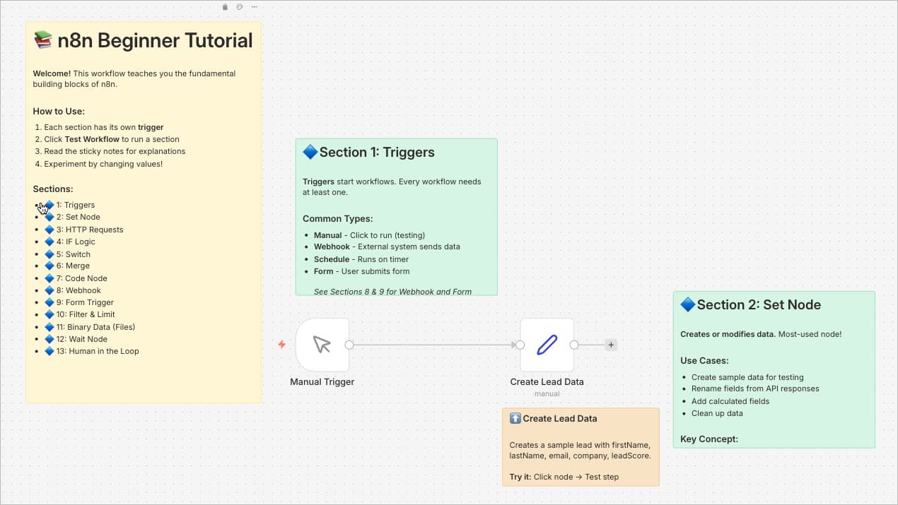This screenshot has width=898, height=505.
Task: Click the Create Lead Data output connector
Action: tap(574, 345)
